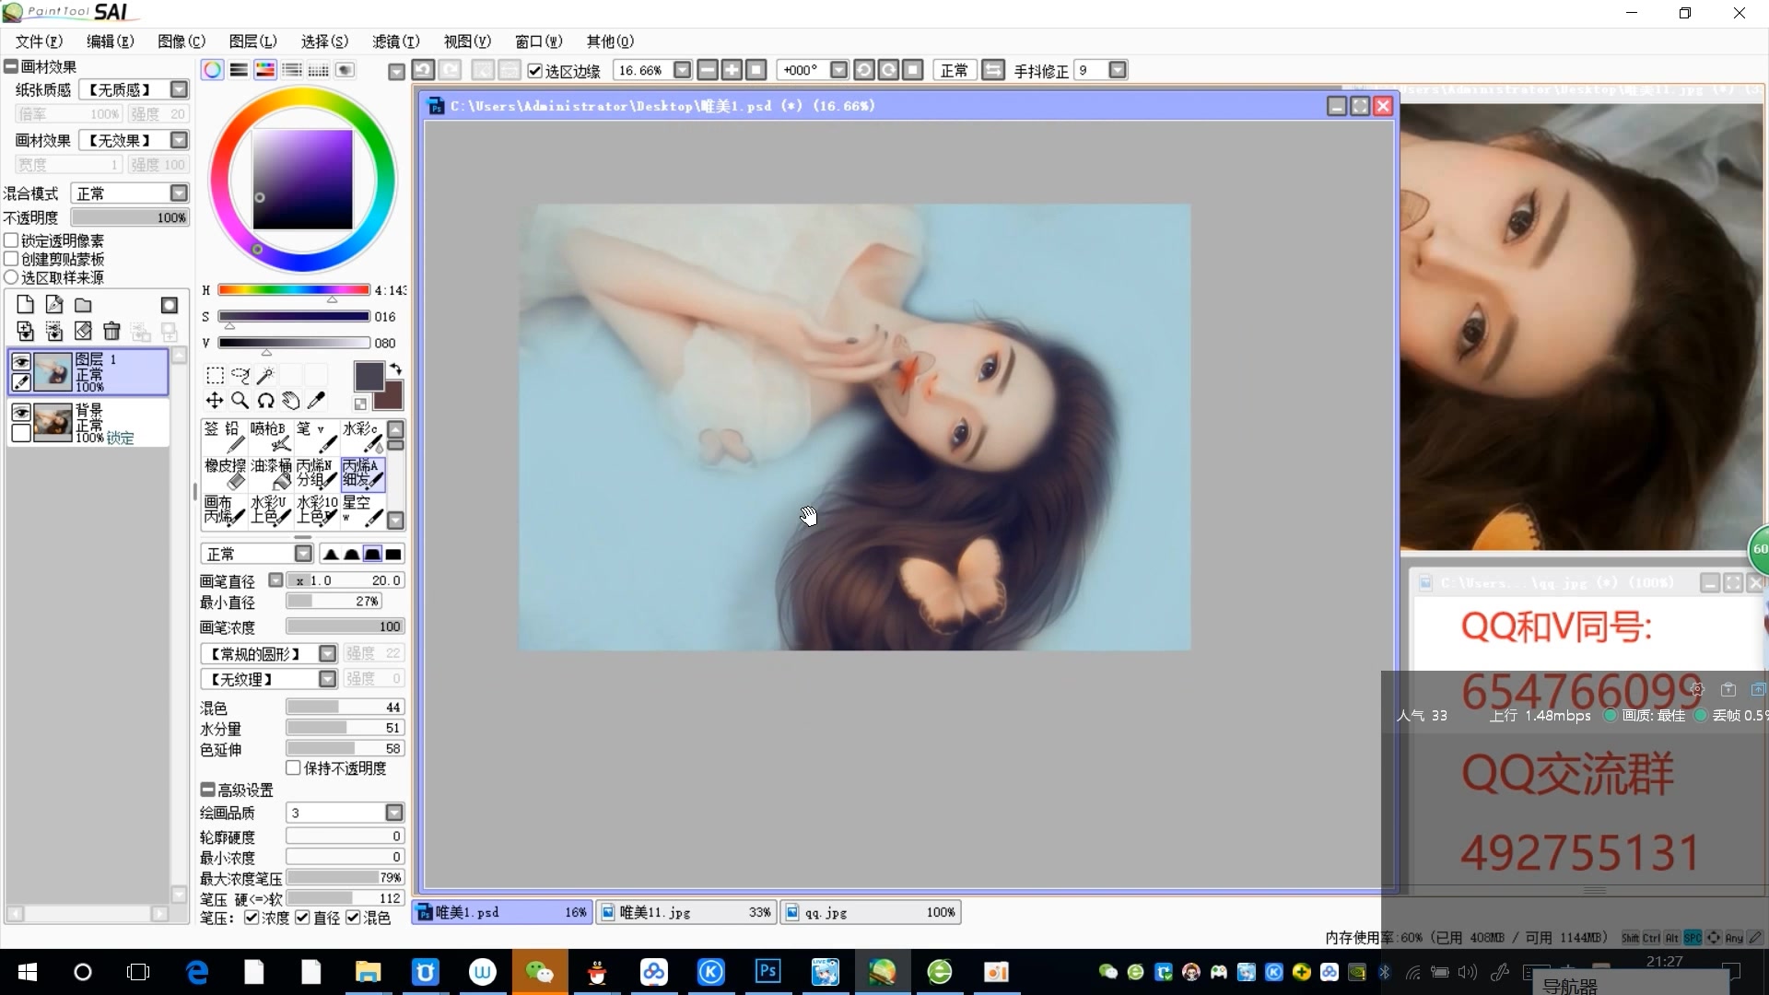Enable the 锁定透明像素 checkbox
Screen dimensions: 1769x995
[12, 240]
